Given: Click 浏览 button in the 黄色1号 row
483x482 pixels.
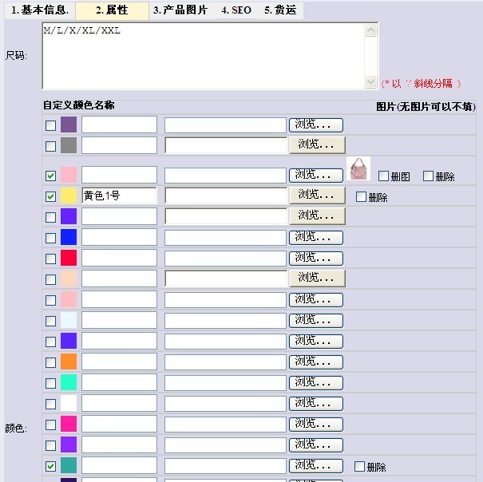Looking at the screenshot, I should pos(318,196).
